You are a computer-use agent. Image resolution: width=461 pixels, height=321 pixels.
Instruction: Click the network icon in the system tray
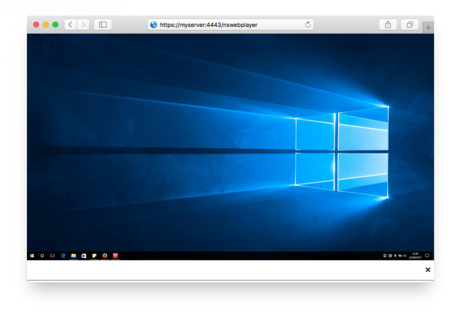coord(400,256)
